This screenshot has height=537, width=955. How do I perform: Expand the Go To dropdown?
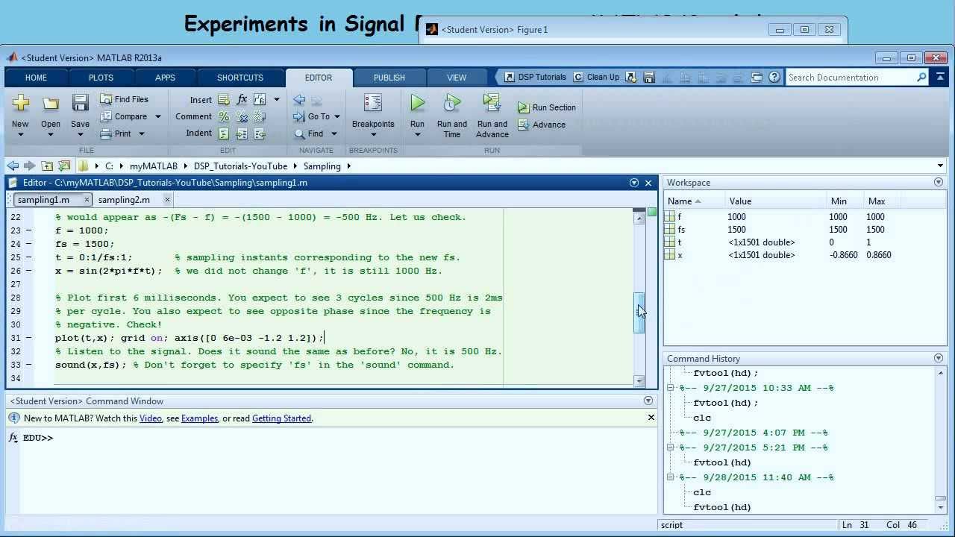click(x=336, y=116)
